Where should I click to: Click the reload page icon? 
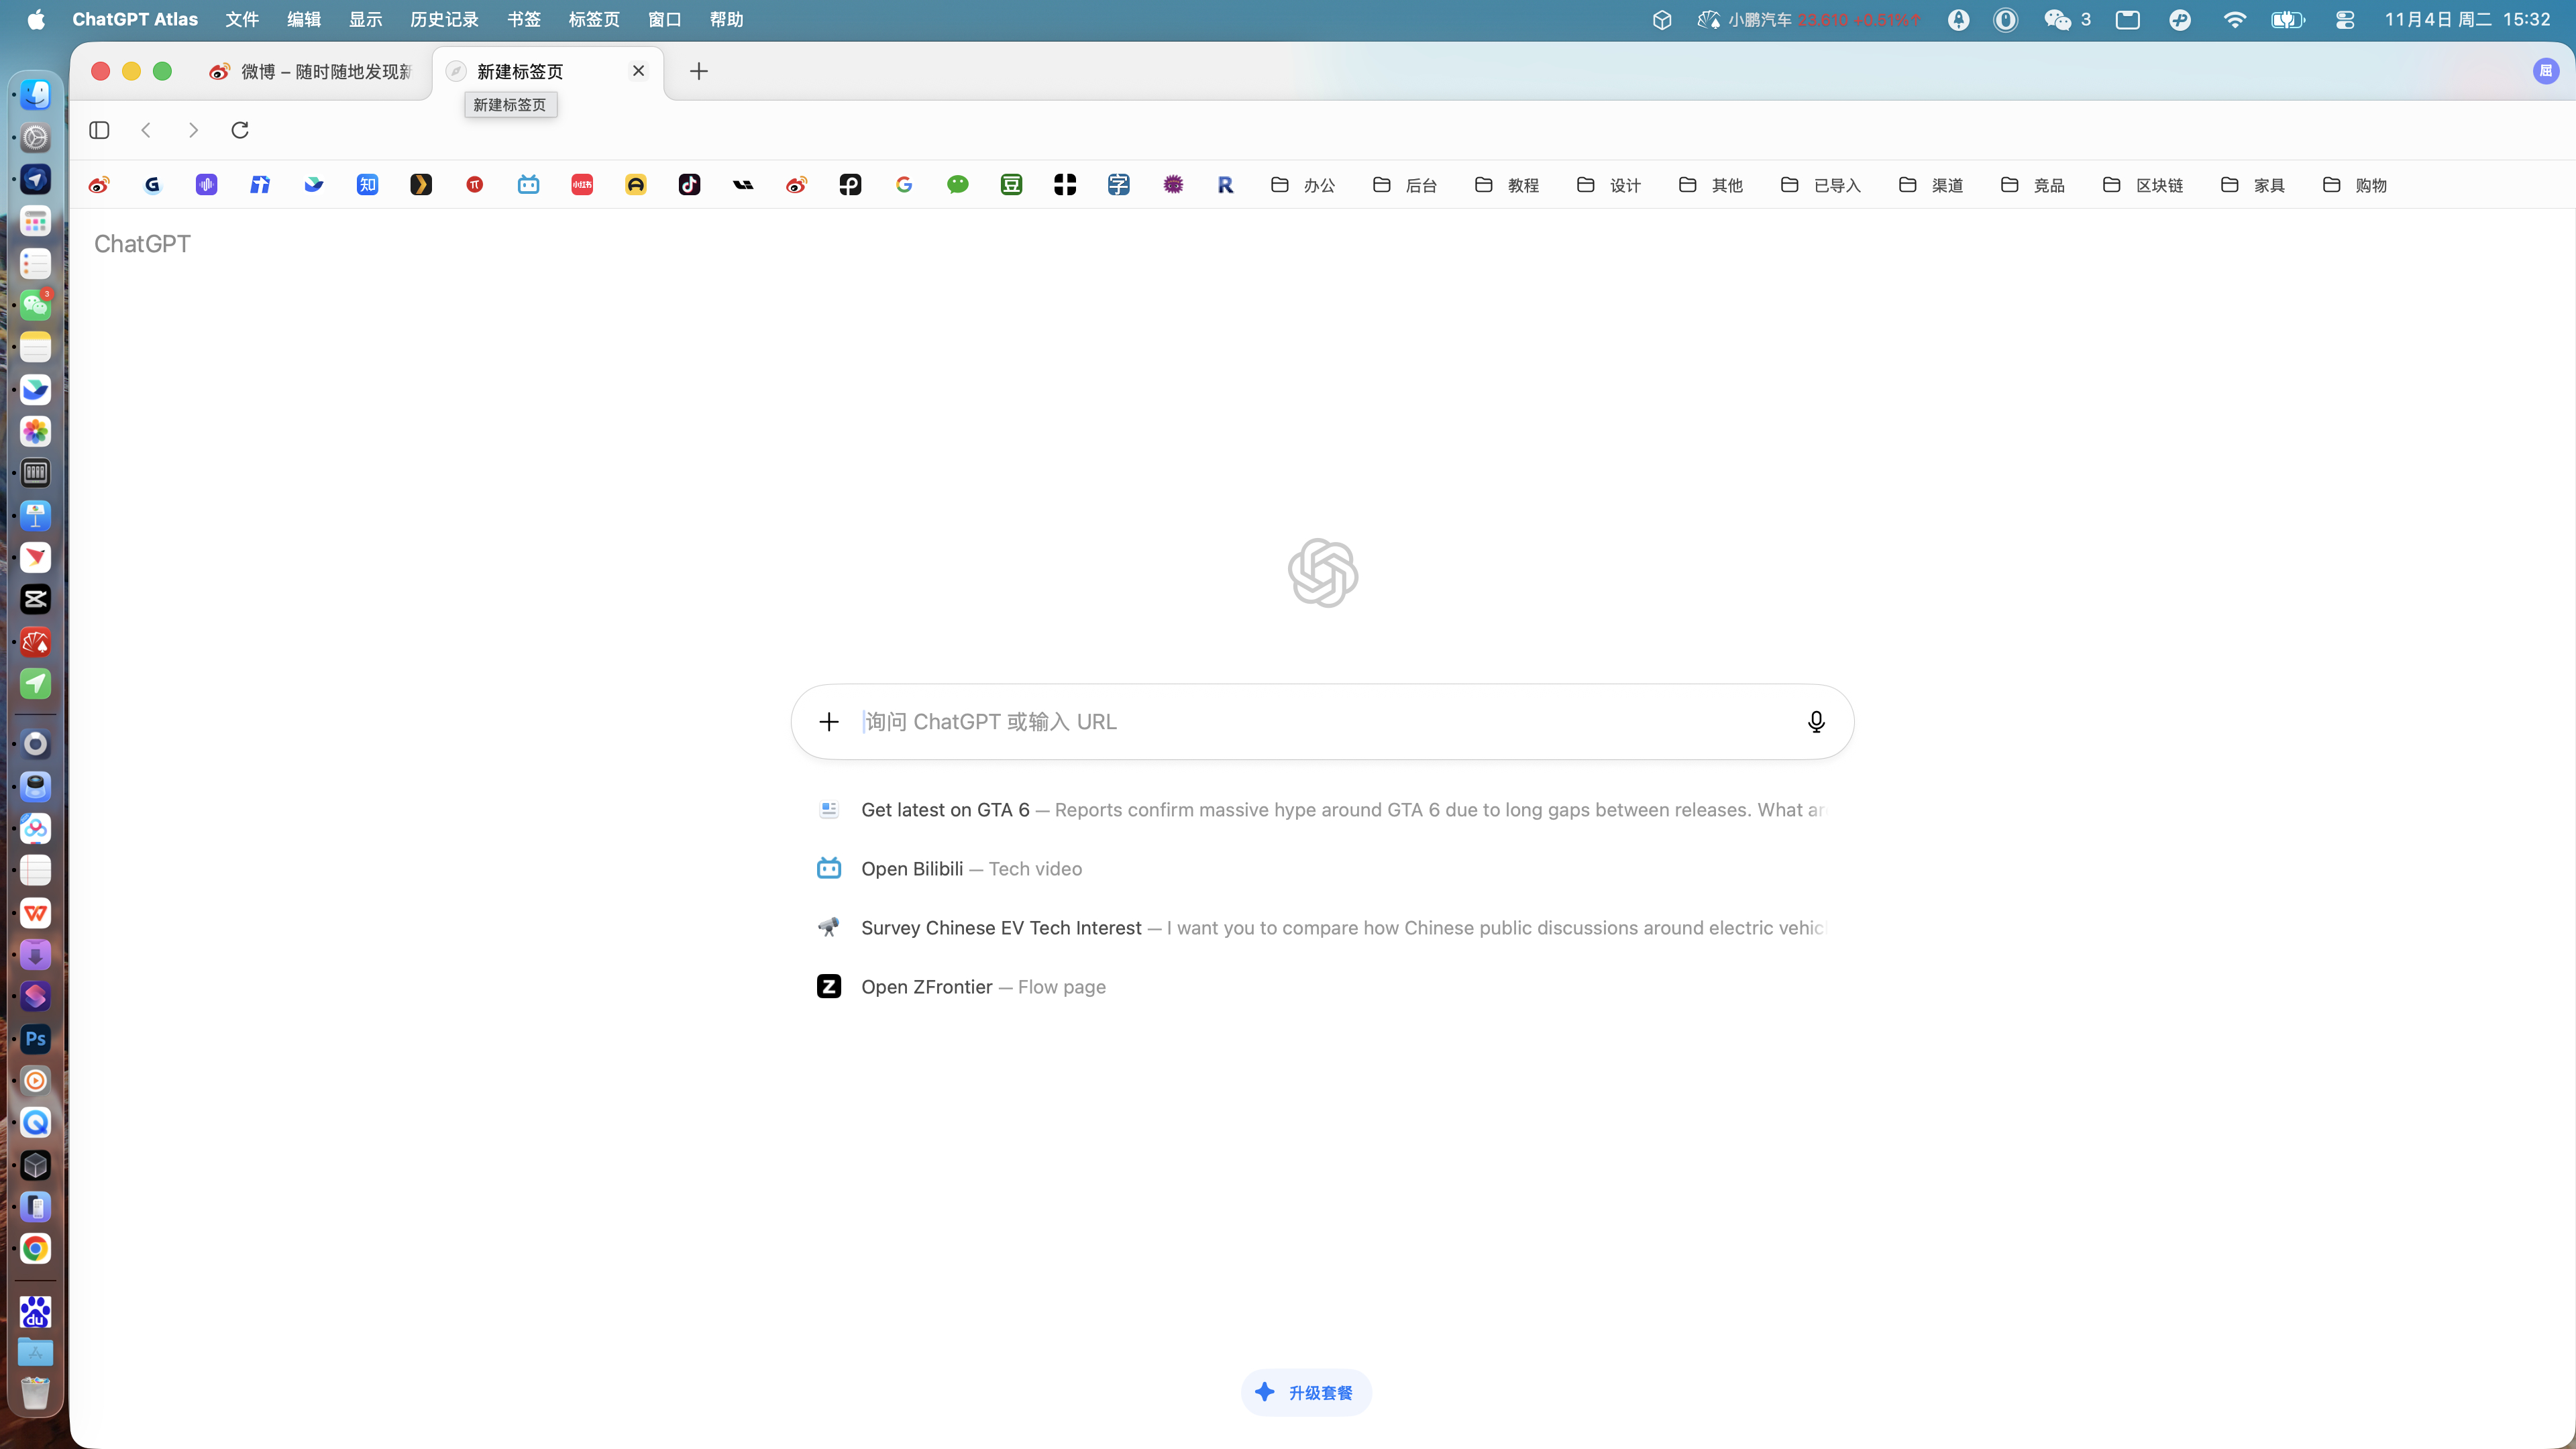tap(240, 130)
